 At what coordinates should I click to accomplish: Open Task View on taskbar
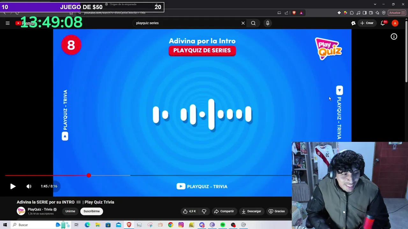click(x=76, y=225)
